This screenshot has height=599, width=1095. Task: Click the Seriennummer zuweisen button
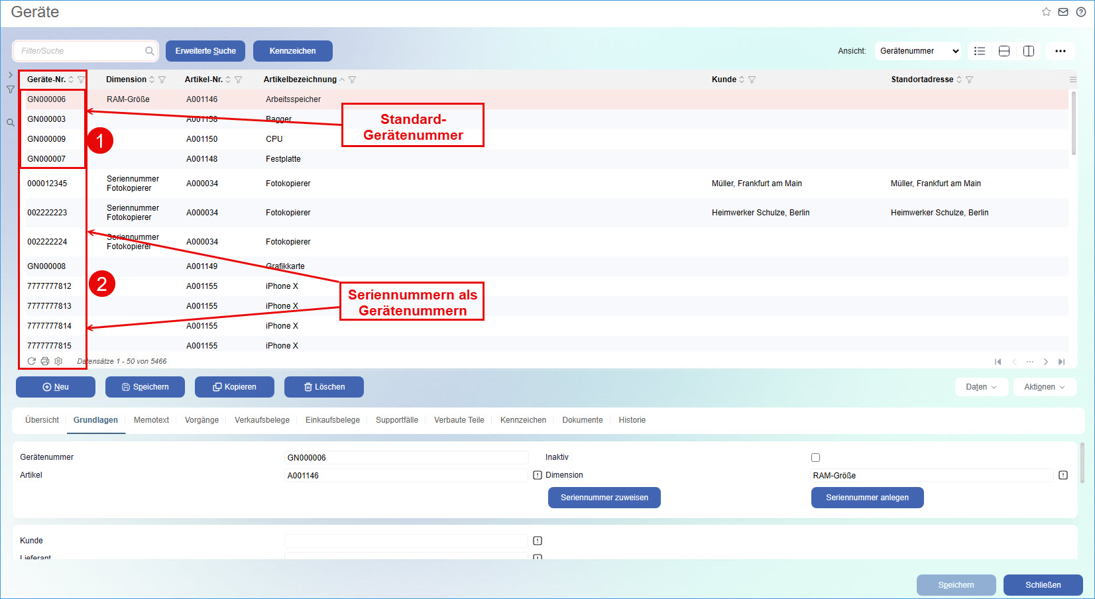605,498
